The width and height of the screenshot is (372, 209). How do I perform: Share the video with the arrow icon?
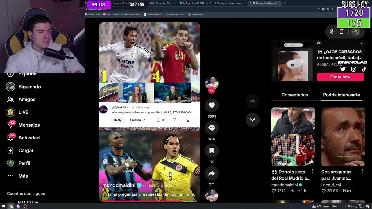(212, 173)
